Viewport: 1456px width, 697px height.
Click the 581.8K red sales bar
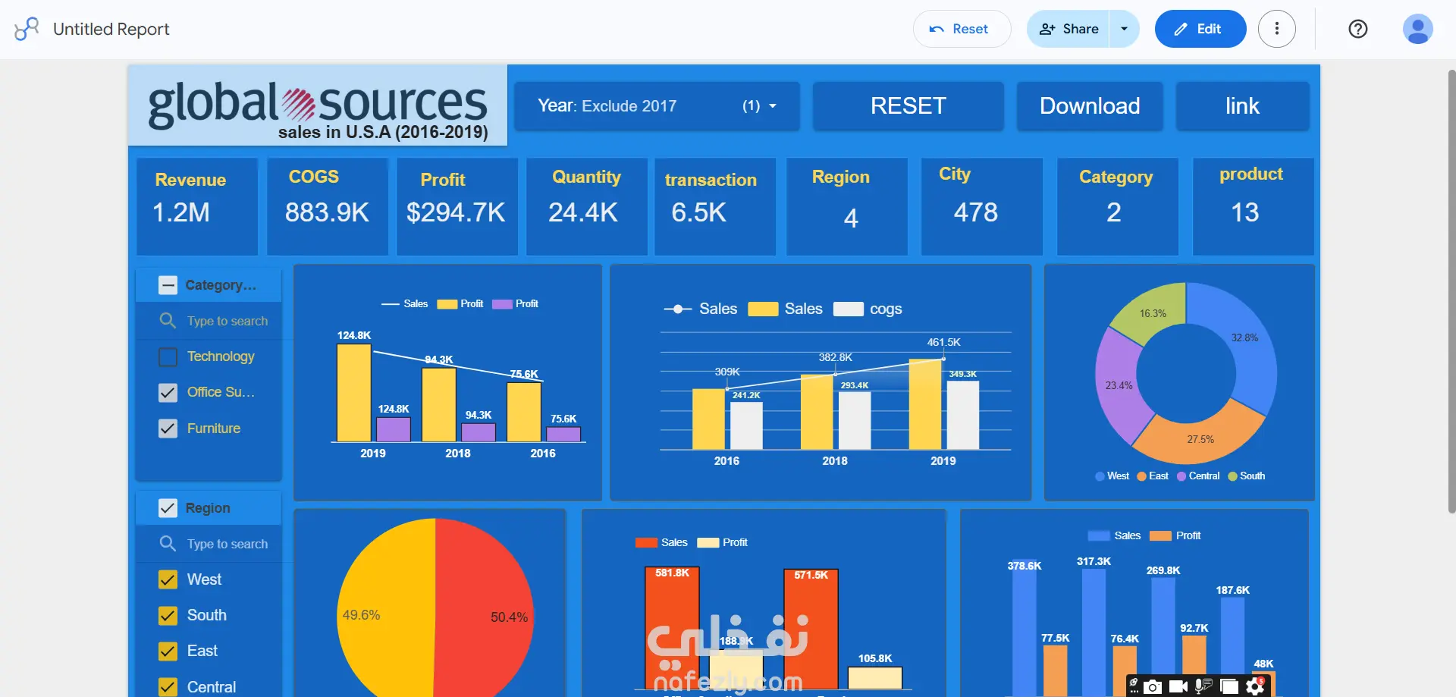[672, 627]
